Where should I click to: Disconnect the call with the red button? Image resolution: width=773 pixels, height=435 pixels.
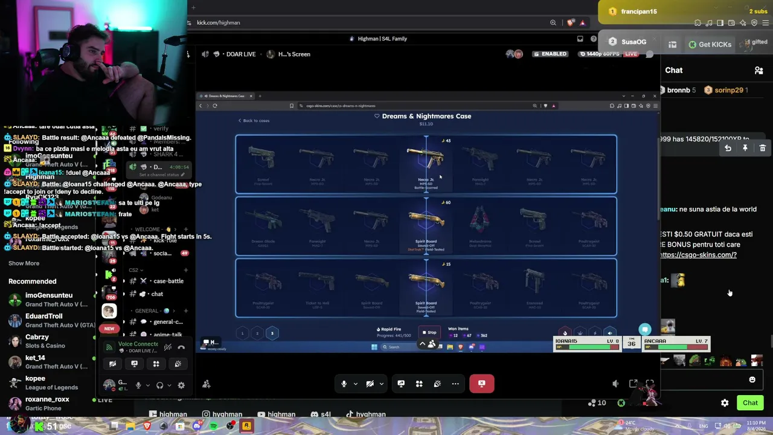click(481, 383)
